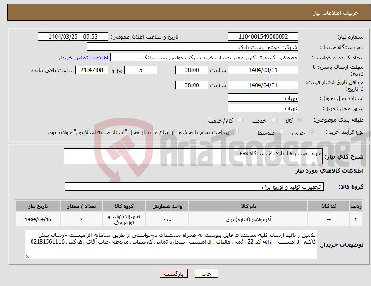Click the بازگشت (back) button
371x286 pixels.
174,273
